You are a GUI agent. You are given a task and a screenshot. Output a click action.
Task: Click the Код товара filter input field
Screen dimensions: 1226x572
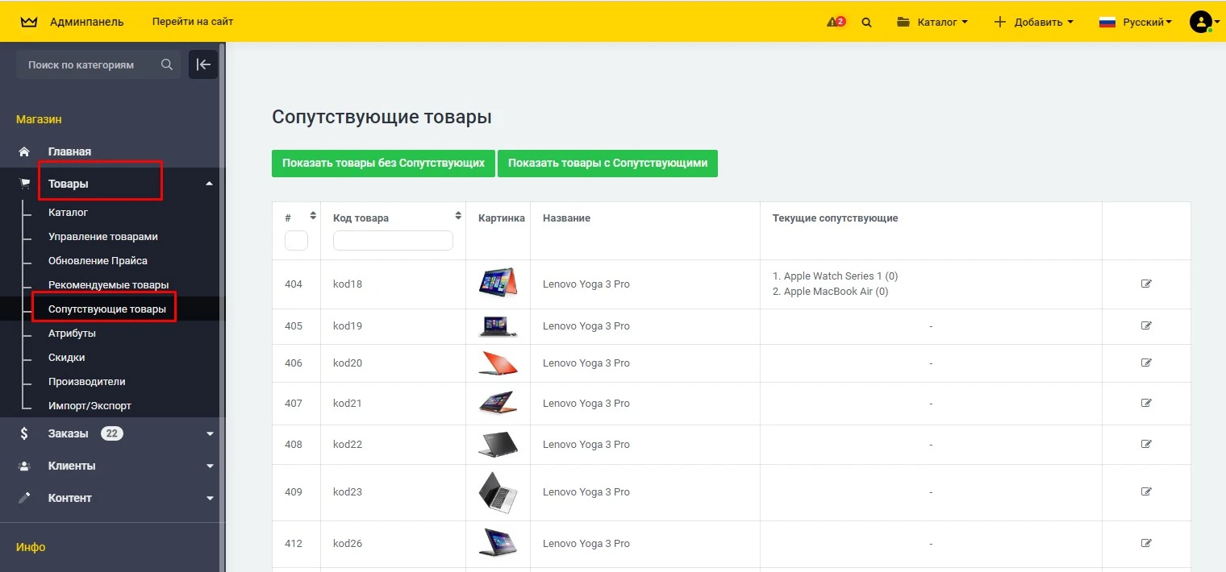pos(393,240)
